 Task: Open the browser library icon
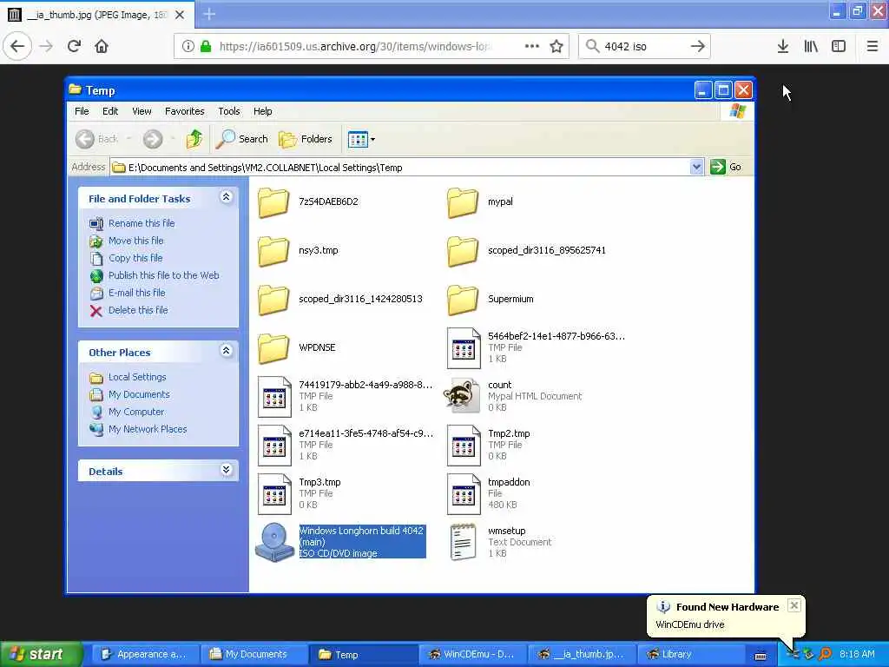pyautogui.click(x=811, y=46)
